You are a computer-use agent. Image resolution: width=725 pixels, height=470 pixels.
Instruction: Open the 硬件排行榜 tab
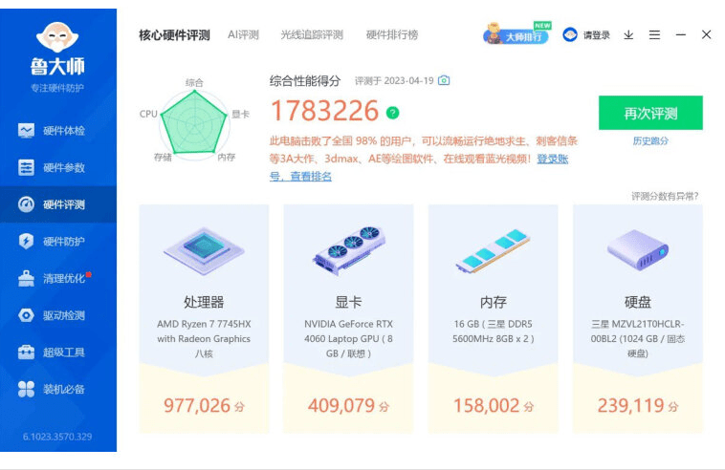tap(392, 35)
